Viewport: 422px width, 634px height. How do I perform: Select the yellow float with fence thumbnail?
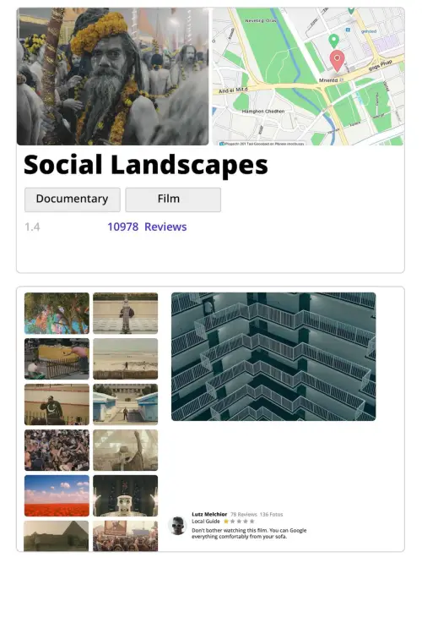(x=57, y=359)
